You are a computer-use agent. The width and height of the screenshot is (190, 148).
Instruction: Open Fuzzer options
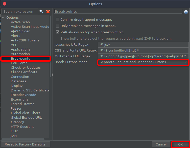pyautogui.click(x=16, y=108)
